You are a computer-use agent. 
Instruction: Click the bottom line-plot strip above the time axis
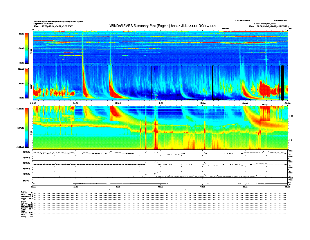coord(160,181)
